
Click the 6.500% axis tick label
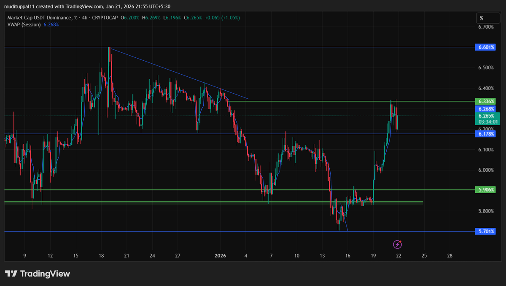pyautogui.click(x=486, y=68)
